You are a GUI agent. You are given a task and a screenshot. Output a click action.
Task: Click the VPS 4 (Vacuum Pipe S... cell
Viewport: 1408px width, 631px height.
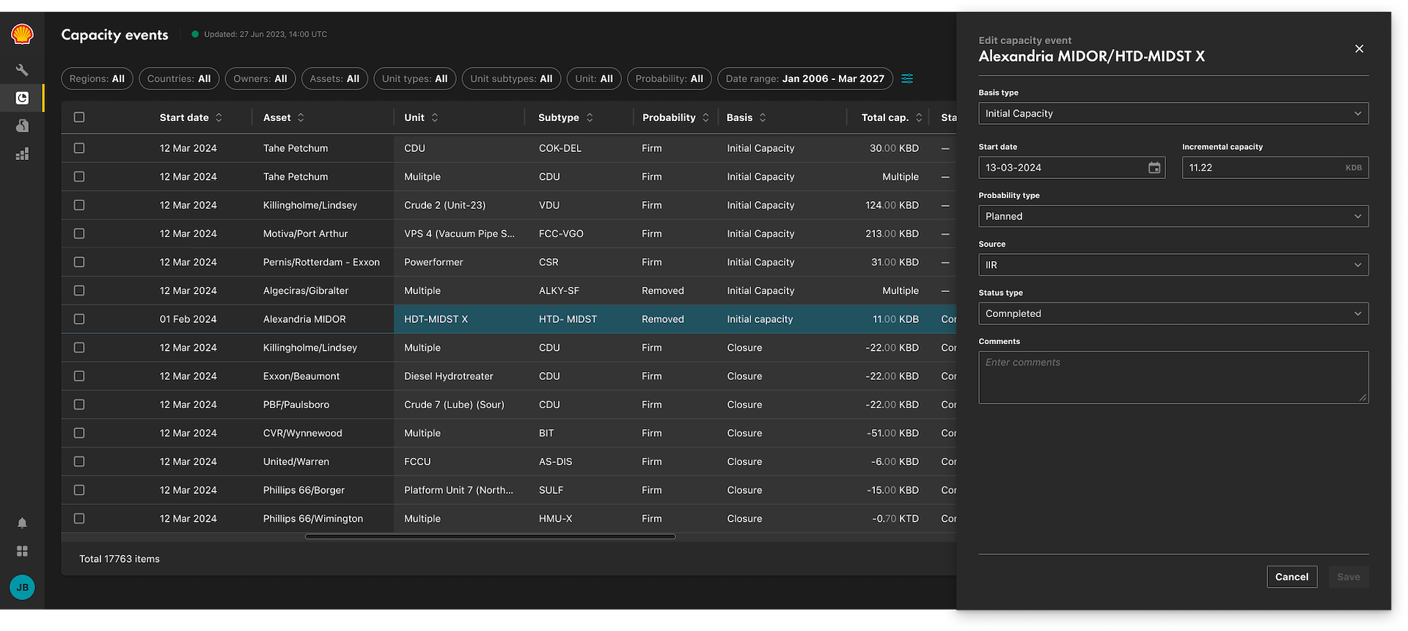point(459,233)
